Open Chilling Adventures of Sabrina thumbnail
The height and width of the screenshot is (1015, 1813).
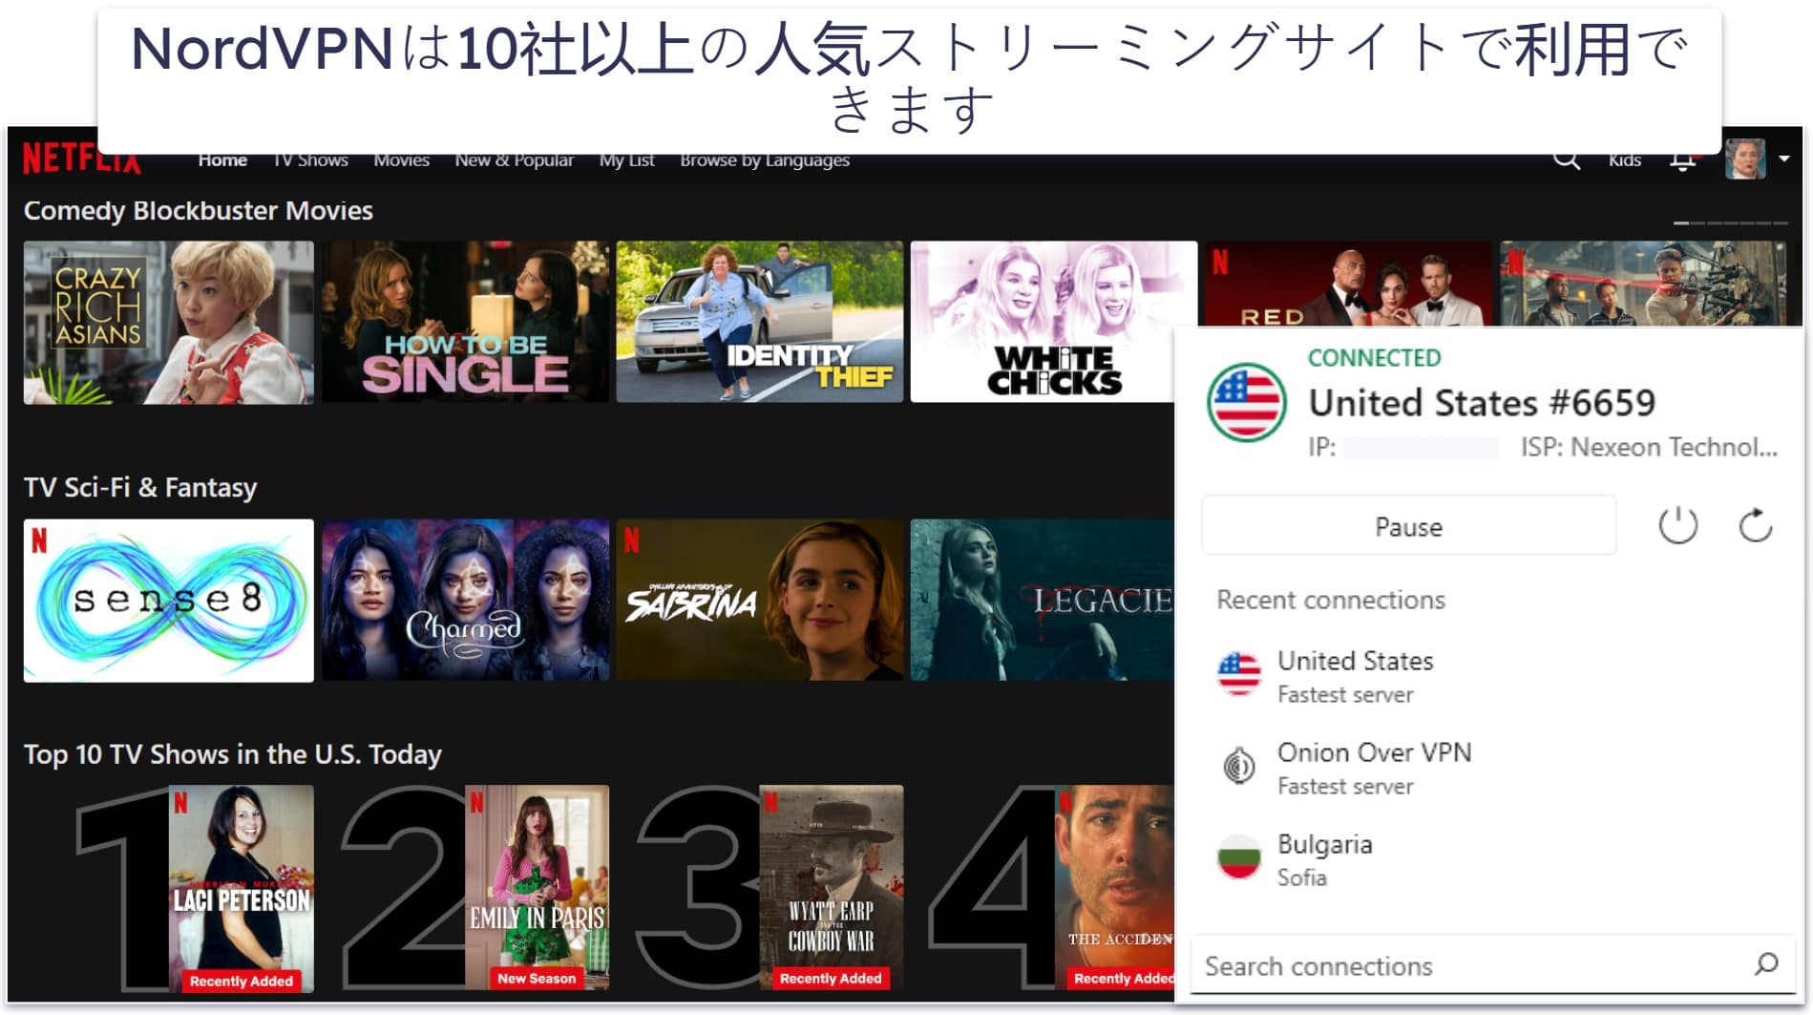tap(759, 601)
